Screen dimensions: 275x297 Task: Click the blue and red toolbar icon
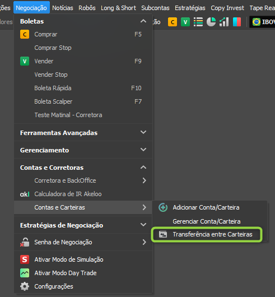click(237, 22)
